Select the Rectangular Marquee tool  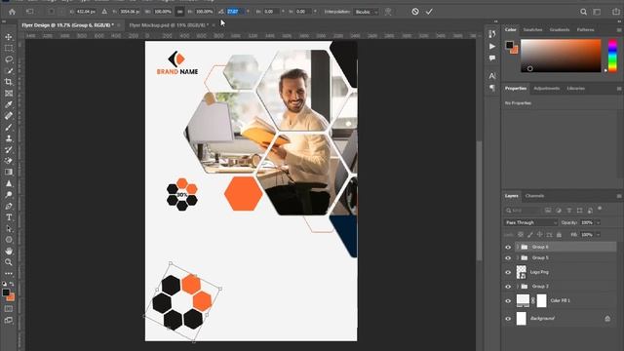click(x=9, y=48)
